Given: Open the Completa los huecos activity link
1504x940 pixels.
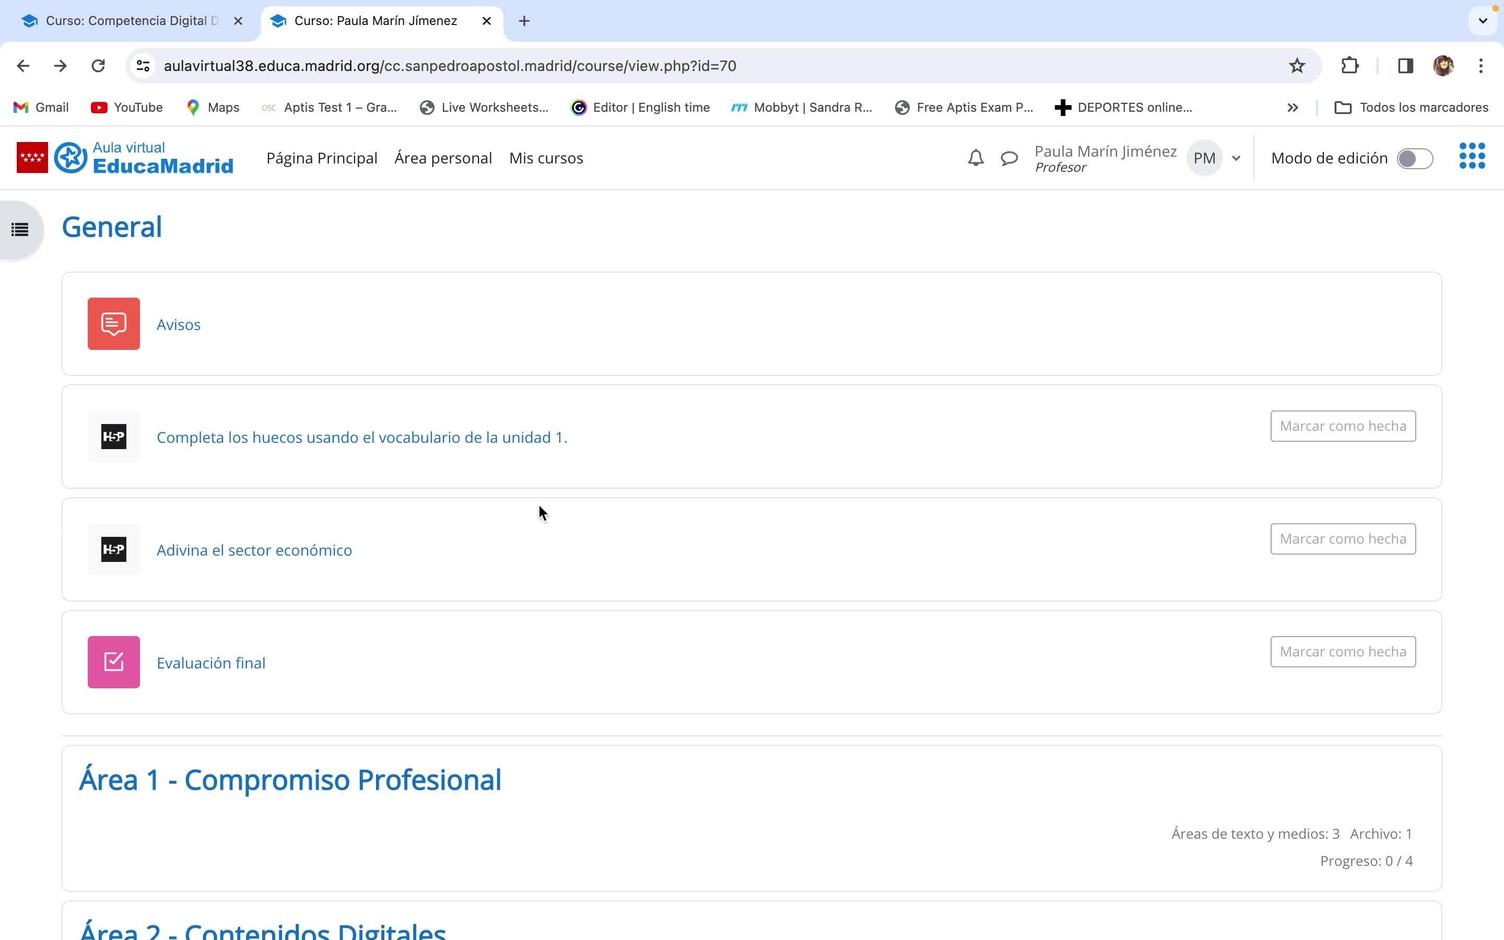Looking at the screenshot, I should click(x=362, y=438).
